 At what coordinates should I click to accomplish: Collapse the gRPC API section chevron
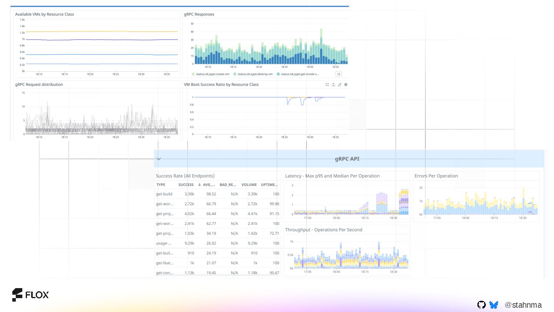[x=159, y=159]
